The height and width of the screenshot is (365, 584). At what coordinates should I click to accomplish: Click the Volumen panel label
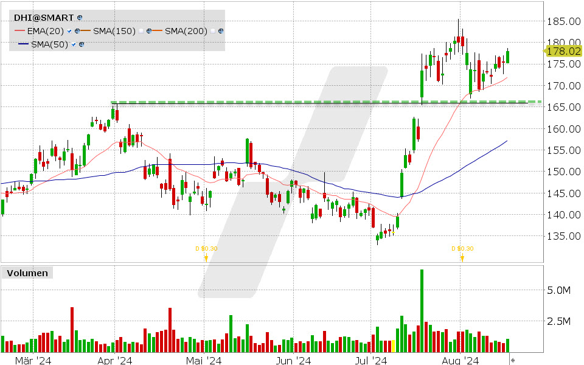coord(27,273)
